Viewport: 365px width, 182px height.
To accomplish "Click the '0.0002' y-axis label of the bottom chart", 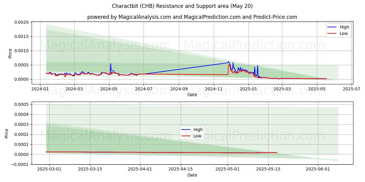I will point(22,135).
